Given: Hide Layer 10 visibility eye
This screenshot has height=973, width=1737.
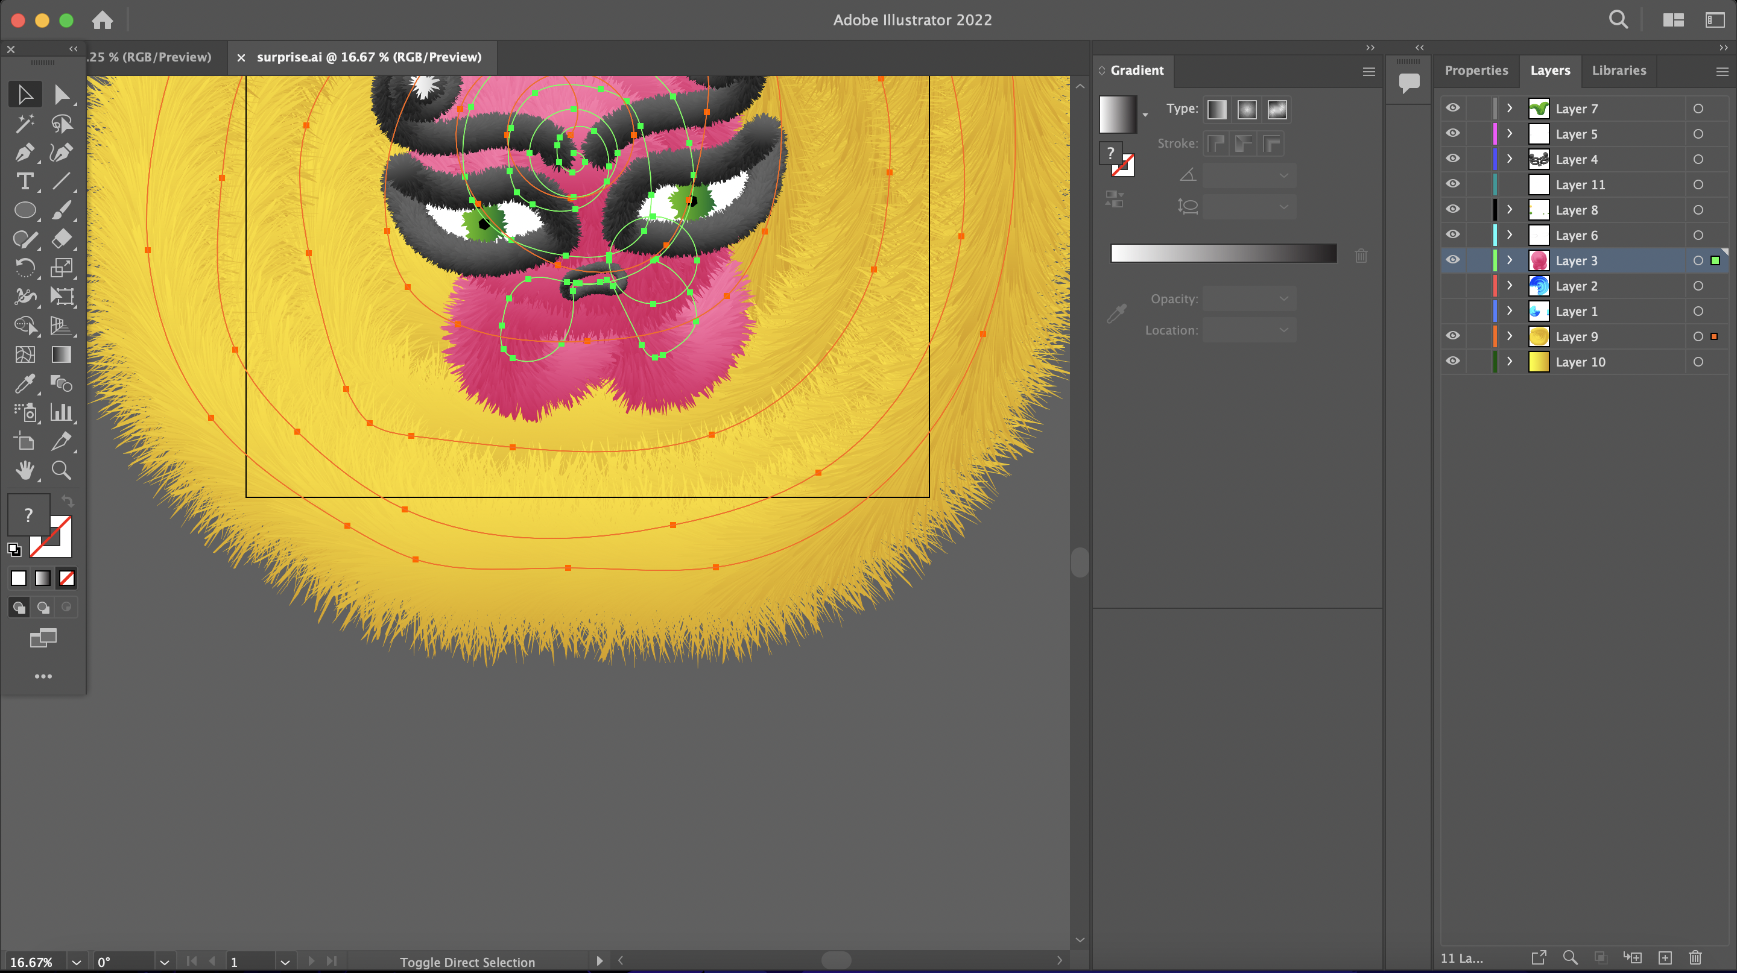Looking at the screenshot, I should point(1452,362).
